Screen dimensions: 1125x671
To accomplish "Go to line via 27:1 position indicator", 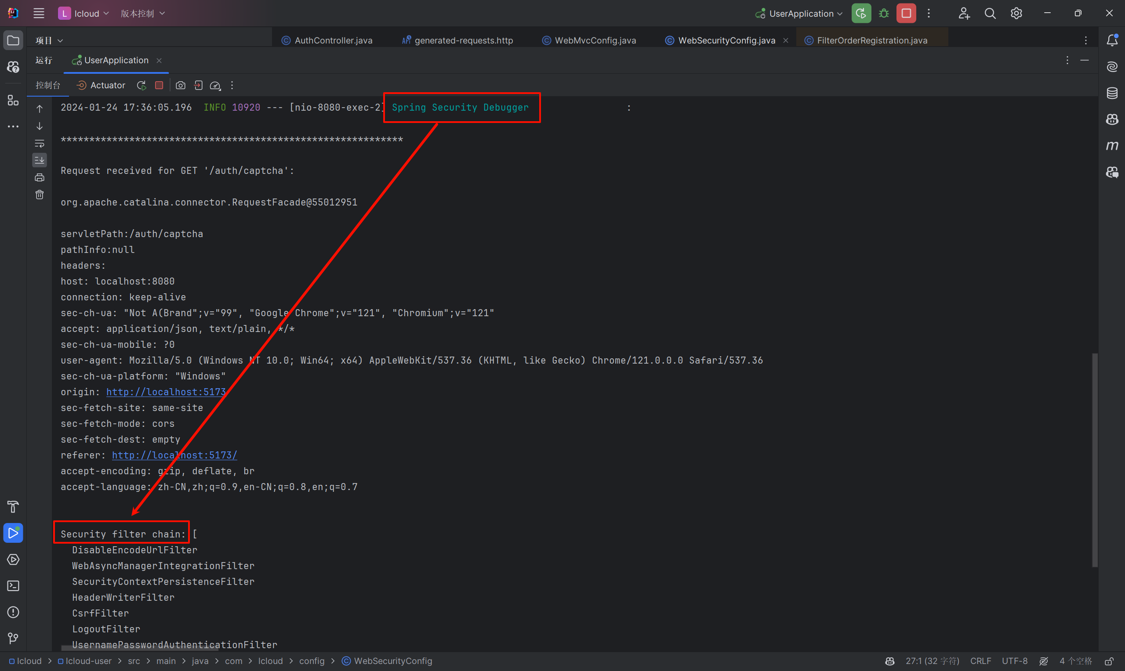I will [932, 661].
